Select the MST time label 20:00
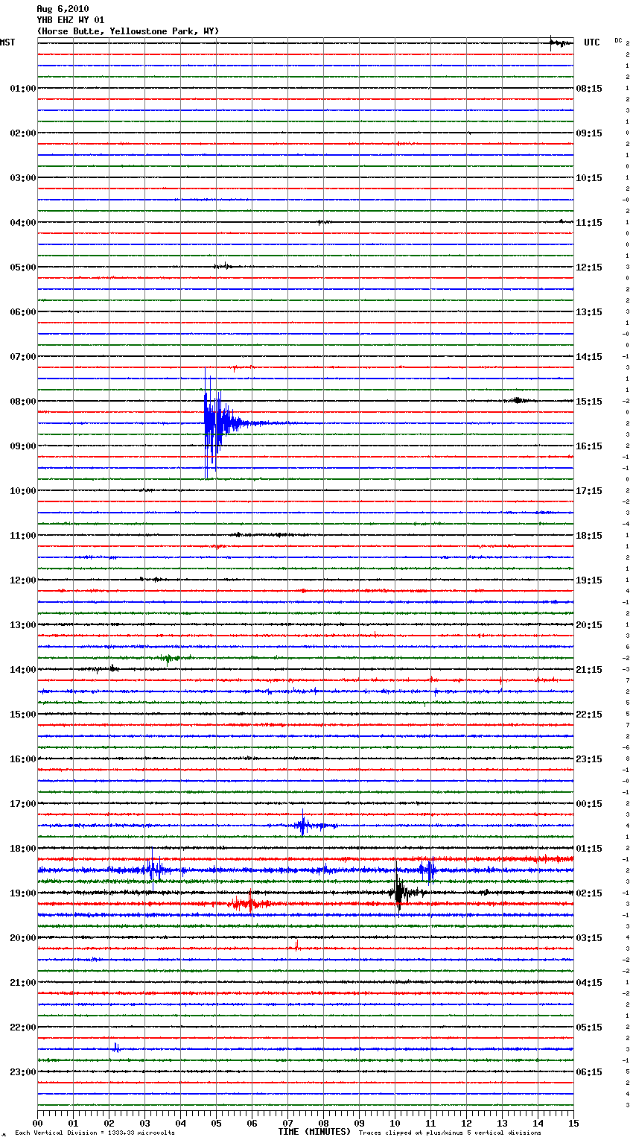The image size is (633, 1143). coord(22,938)
